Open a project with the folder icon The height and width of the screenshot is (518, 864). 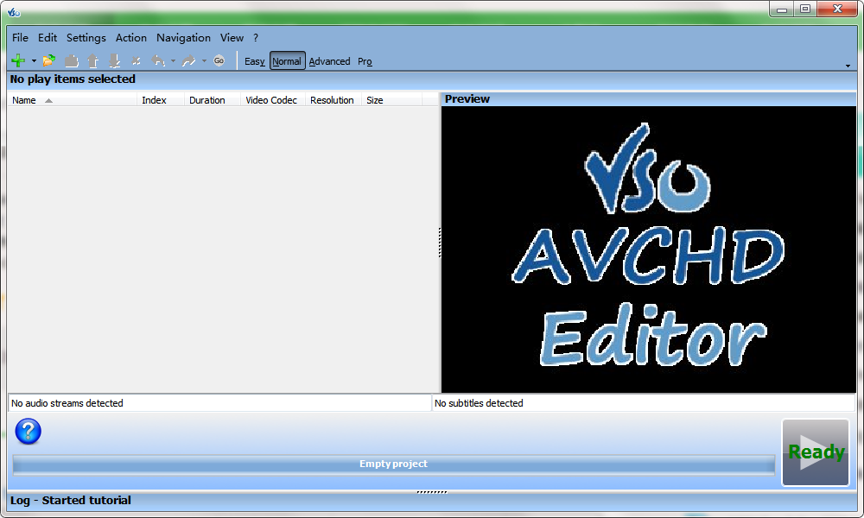49,60
